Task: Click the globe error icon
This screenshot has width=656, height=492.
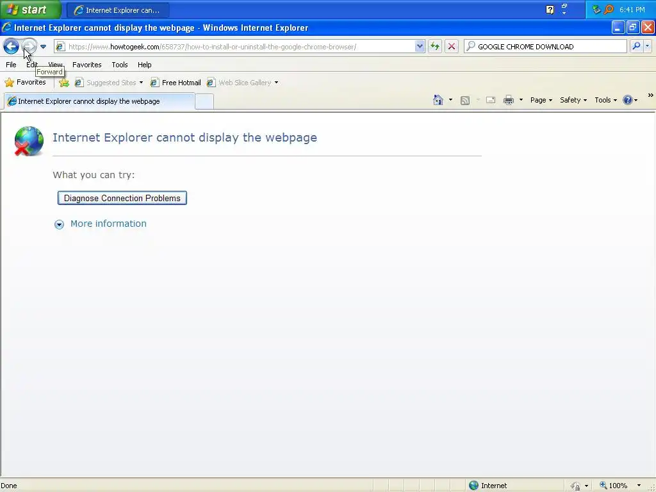Action: [x=28, y=141]
